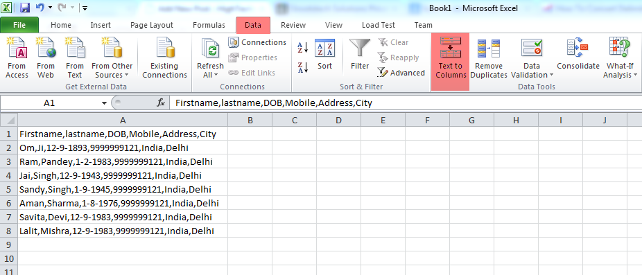Open workbook Connections
Viewport: 642px width, 275px height.
(257, 42)
